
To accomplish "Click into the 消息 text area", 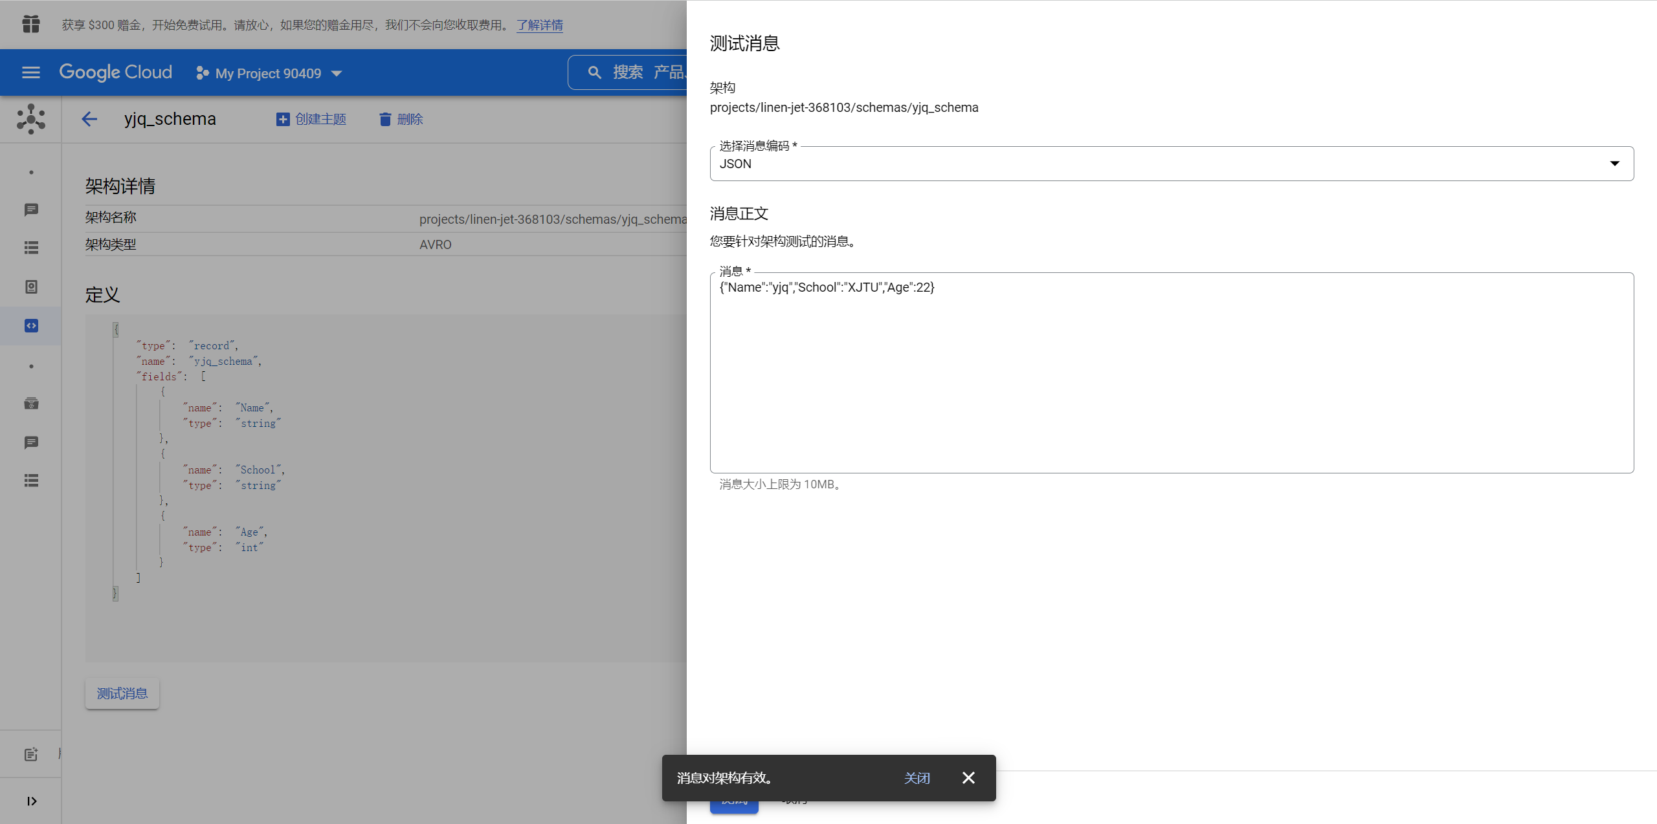I will click(x=1172, y=373).
